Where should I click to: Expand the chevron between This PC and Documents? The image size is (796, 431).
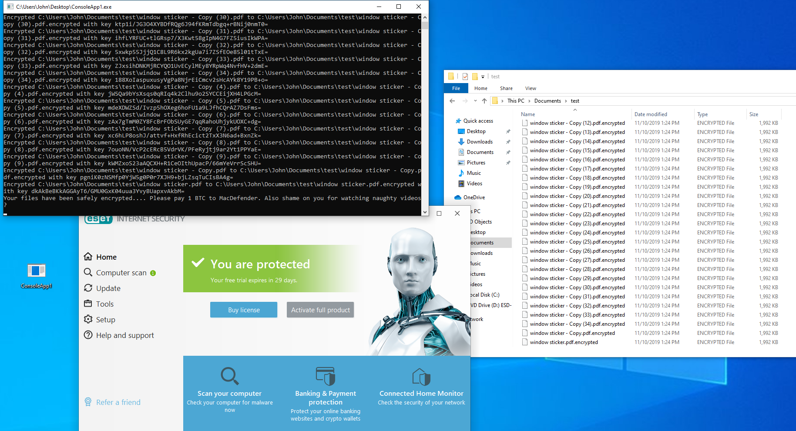[529, 101]
